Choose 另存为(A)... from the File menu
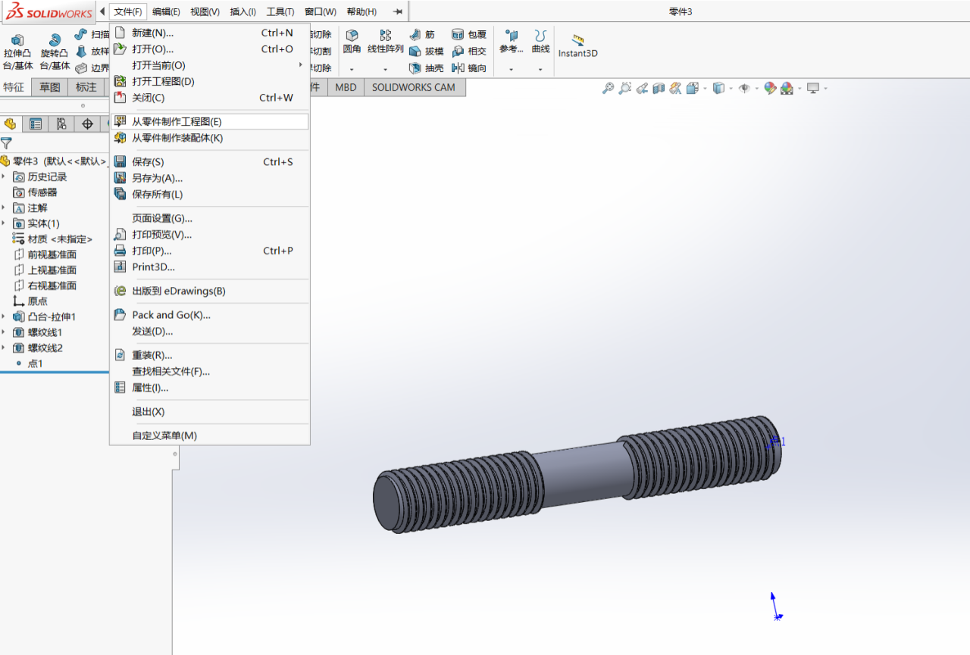970x655 pixels. click(209, 178)
